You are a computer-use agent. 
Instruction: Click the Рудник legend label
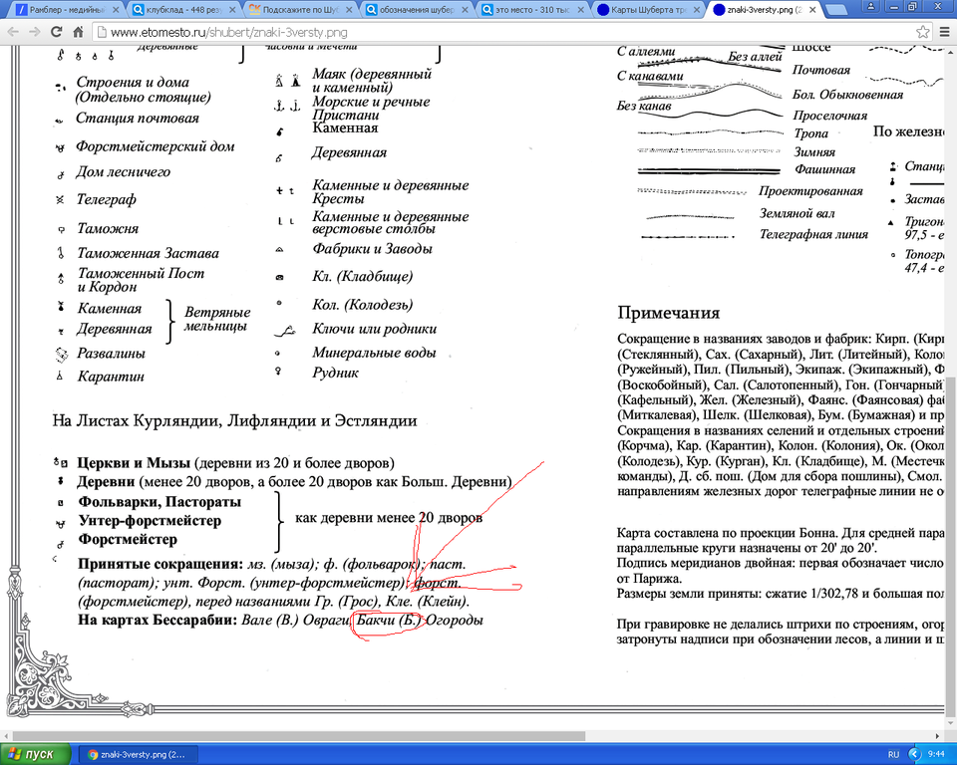335,373
